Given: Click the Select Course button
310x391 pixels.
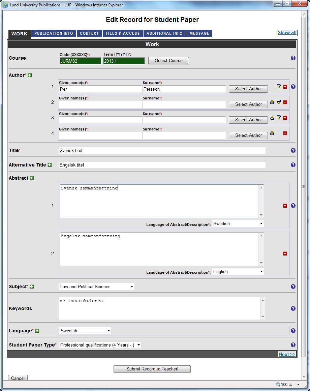Looking at the screenshot, I should [x=169, y=61].
